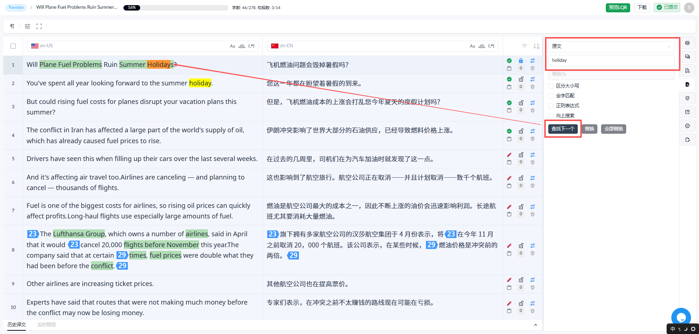The height and width of the screenshot is (334, 699).
Task: Open the comments sidebar panel icon
Action: point(687,57)
